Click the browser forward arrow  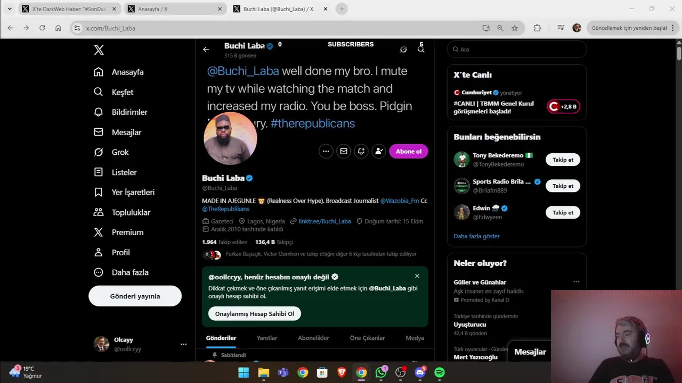coord(26,28)
